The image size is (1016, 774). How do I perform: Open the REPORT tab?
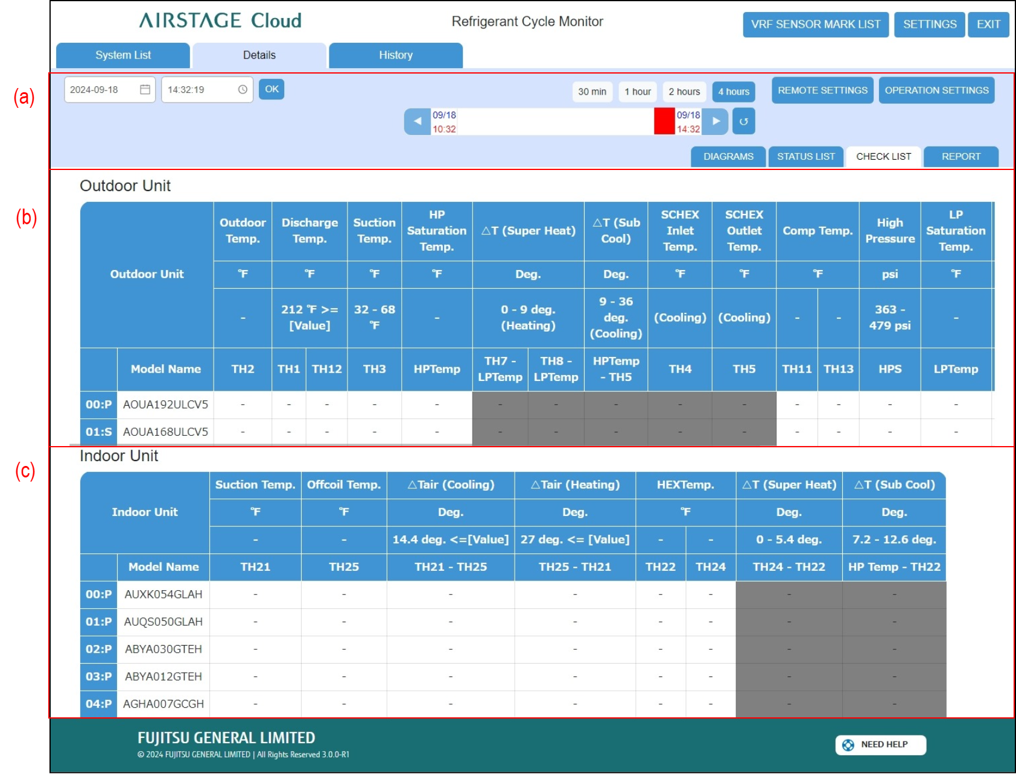960,157
